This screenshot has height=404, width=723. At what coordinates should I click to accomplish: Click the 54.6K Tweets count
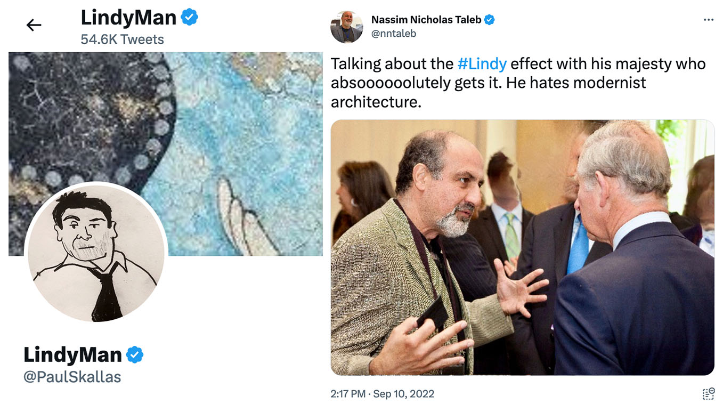122,39
